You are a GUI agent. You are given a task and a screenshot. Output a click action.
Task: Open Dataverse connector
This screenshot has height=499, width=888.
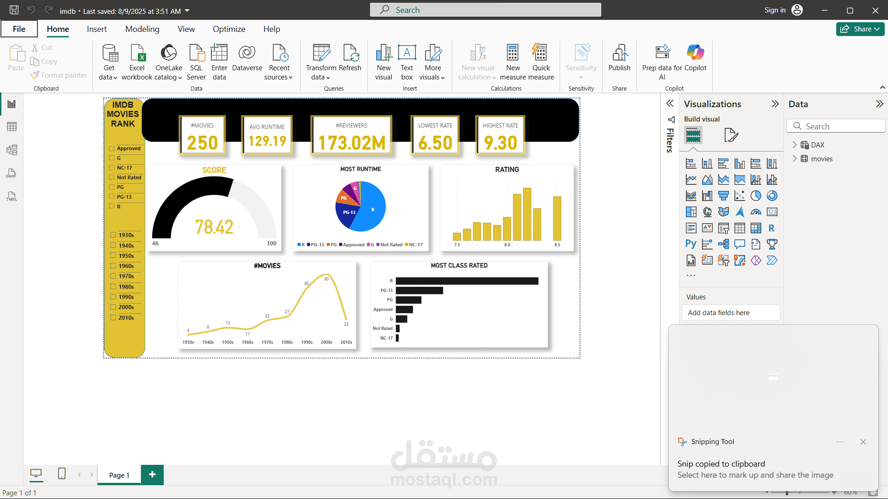(247, 58)
